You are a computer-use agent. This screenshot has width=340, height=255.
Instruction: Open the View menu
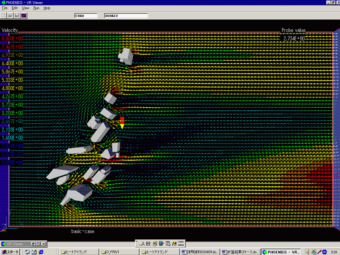pyautogui.click(x=25, y=8)
